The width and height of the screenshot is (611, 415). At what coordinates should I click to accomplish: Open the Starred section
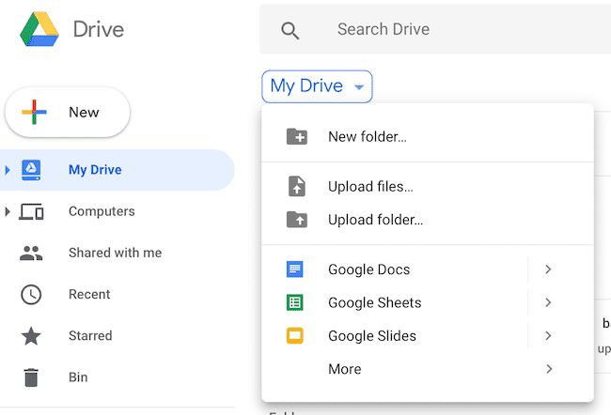(x=117, y=335)
